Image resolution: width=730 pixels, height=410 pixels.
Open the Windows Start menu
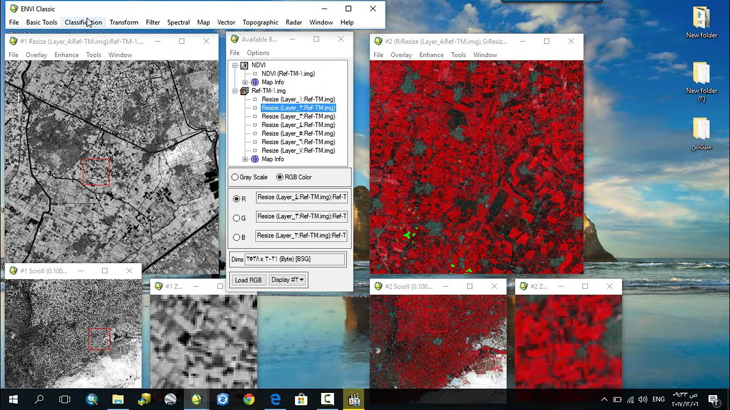point(13,399)
